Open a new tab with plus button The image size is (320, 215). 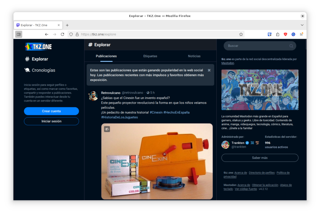[67, 25]
